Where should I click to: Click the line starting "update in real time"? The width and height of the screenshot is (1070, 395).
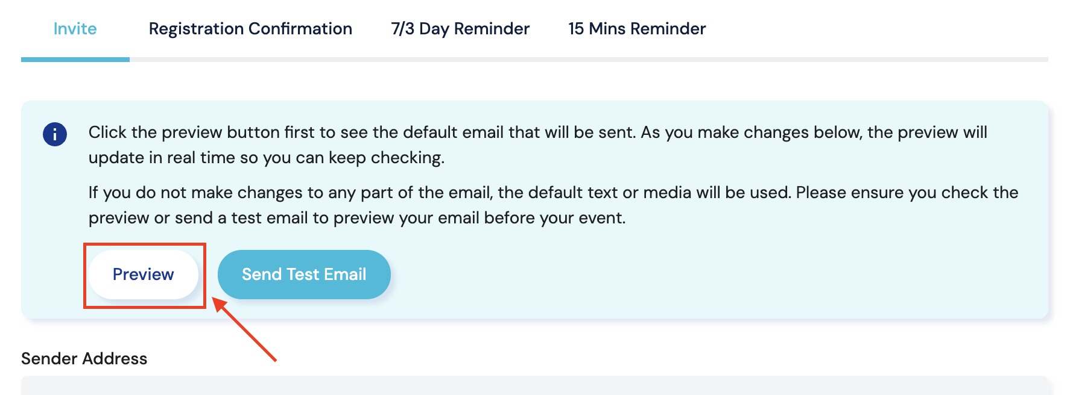click(266, 158)
